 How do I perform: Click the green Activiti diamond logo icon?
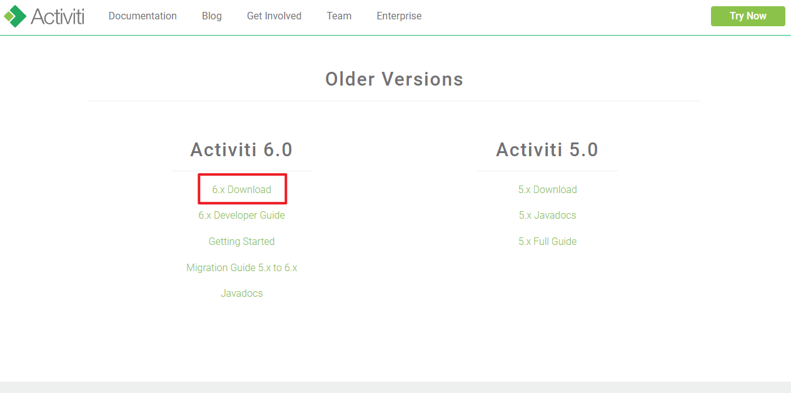click(x=15, y=16)
